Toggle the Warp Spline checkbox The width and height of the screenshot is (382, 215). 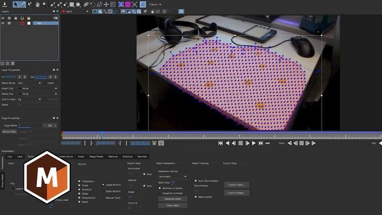coord(196,197)
